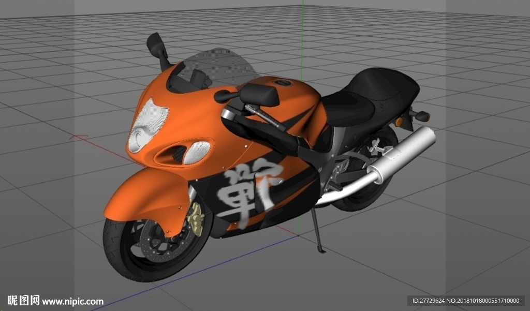Select the kickstand
The height and width of the screenshot is (311, 530).
[x=318, y=231]
